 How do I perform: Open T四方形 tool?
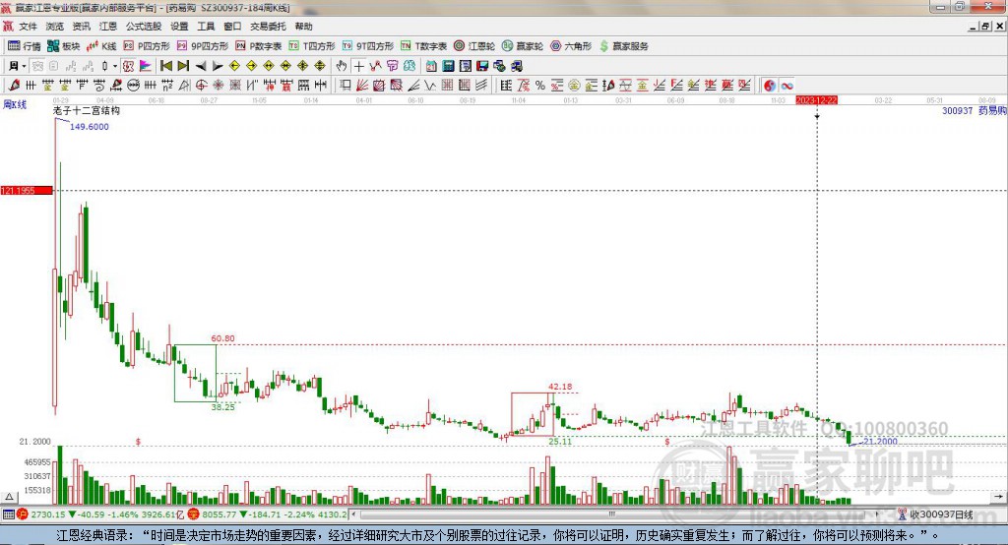tap(312, 46)
